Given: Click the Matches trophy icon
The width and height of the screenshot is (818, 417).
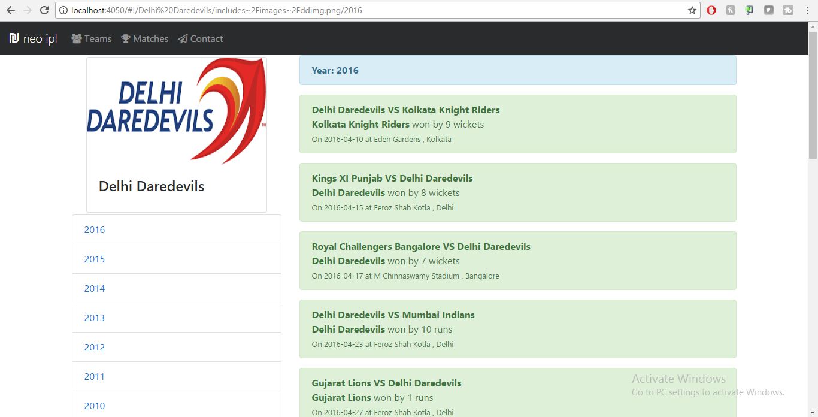Looking at the screenshot, I should [126, 38].
